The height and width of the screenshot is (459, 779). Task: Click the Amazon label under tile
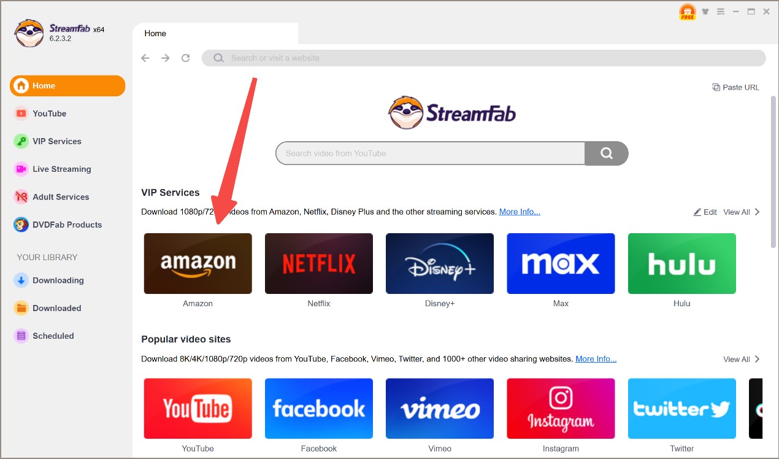click(198, 303)
